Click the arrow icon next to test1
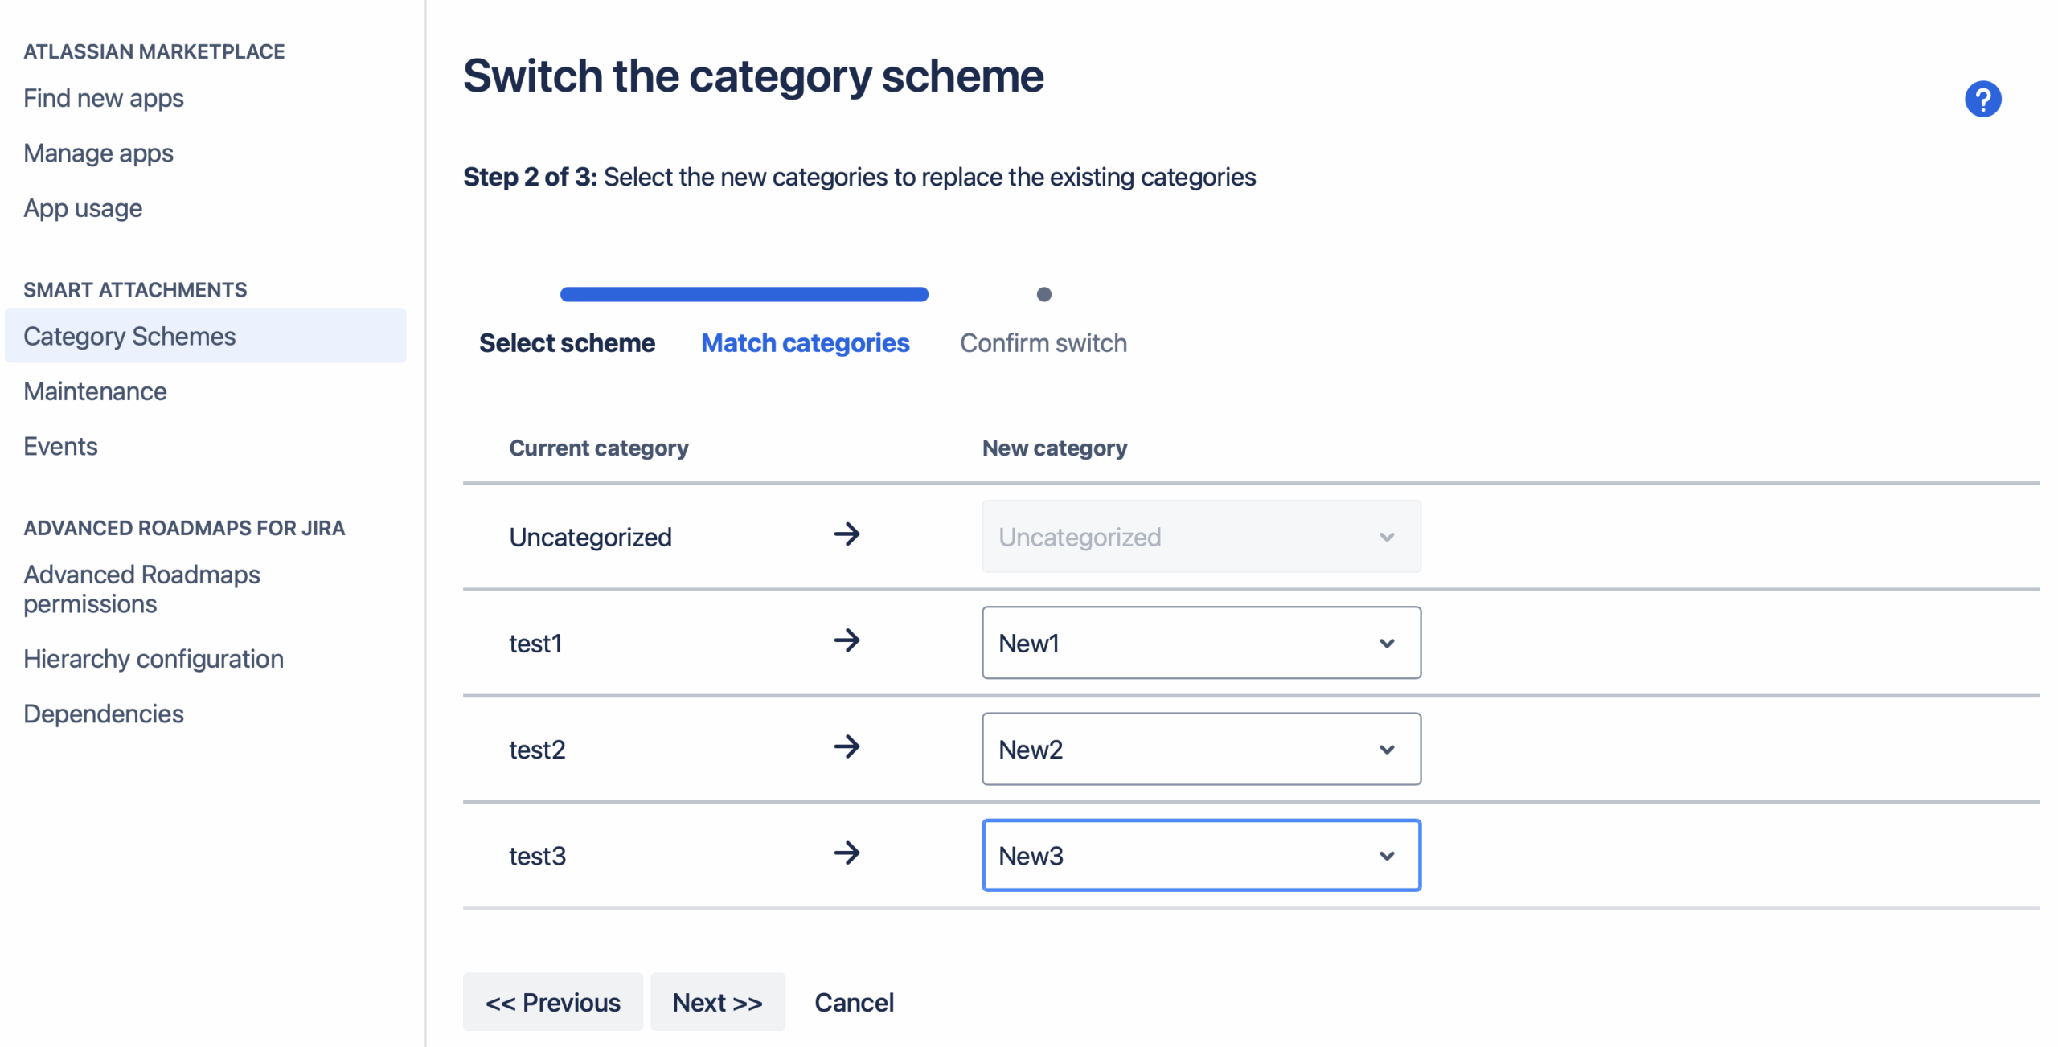2058x1047 pixels. [847, 641]
